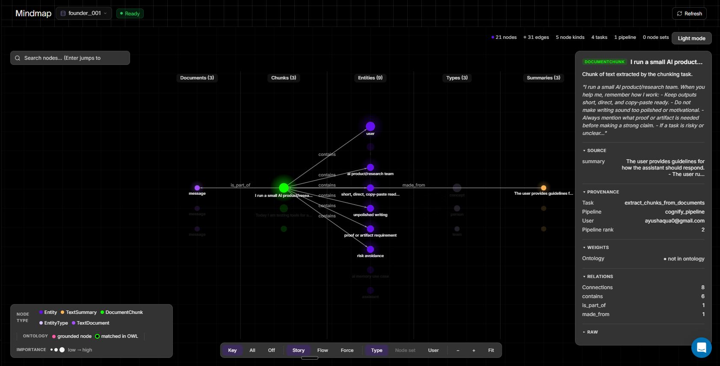Switch to Light mode
Screen dimensions: 720x366
point(691,38)
